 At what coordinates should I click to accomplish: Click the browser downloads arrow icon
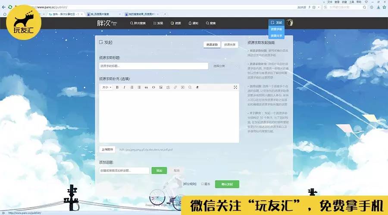379,7
